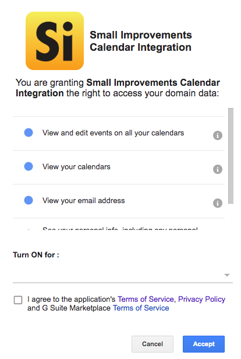Open the Privacy Policy link
Image resolution: width=241 pixels, height=359 pixels.
201,299
